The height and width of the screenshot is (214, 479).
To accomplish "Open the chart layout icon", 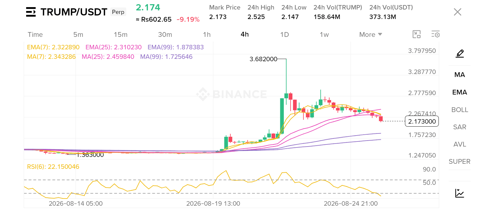I will 417,34.
